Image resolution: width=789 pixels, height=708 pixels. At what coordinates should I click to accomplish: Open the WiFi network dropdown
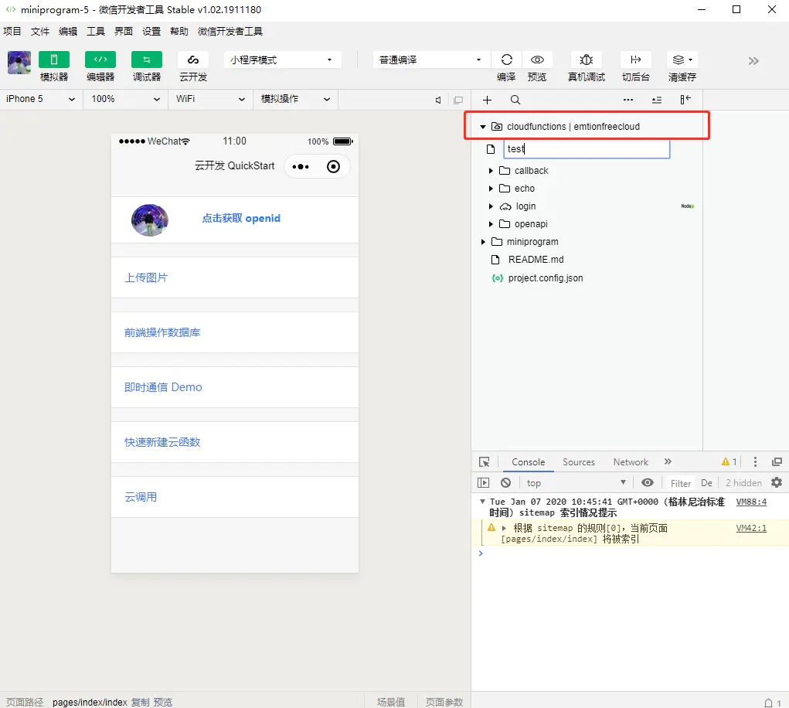(x=210, y=99)
